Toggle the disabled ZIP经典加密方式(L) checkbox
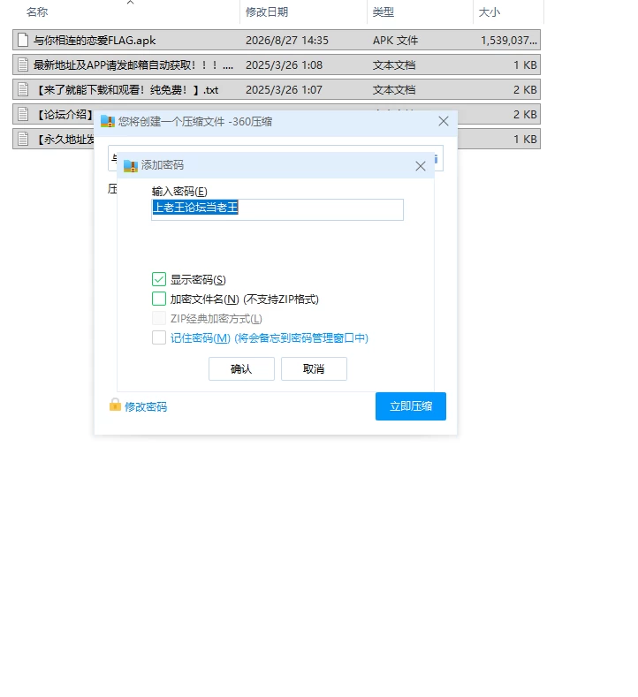This screenshot has width=638, height=697. click(x=159, y=318)
